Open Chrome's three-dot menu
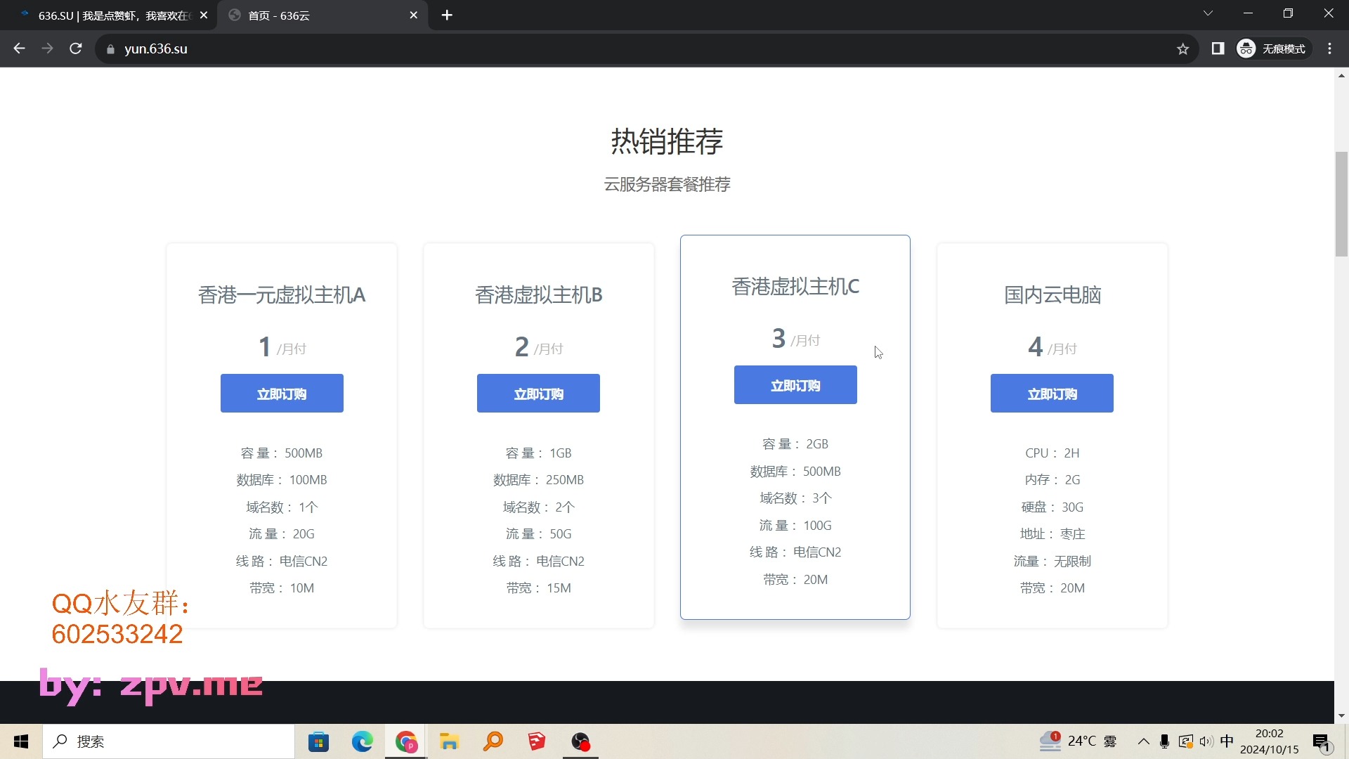The width and height of the screenshot is (1349, 759). pyautogui.click(x=1329, y=48)
